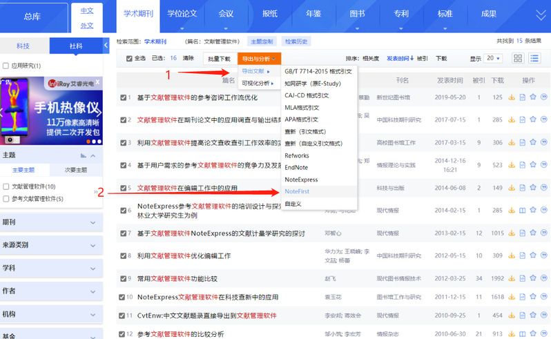Expand the 来源类别 filter section
The width and height of the screenshot is (551, 339).
point(51,245)
